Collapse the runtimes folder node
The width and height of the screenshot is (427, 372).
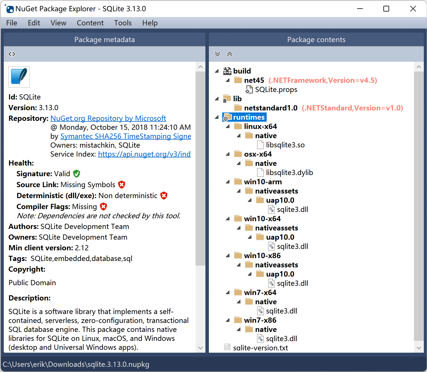[217, 117]
